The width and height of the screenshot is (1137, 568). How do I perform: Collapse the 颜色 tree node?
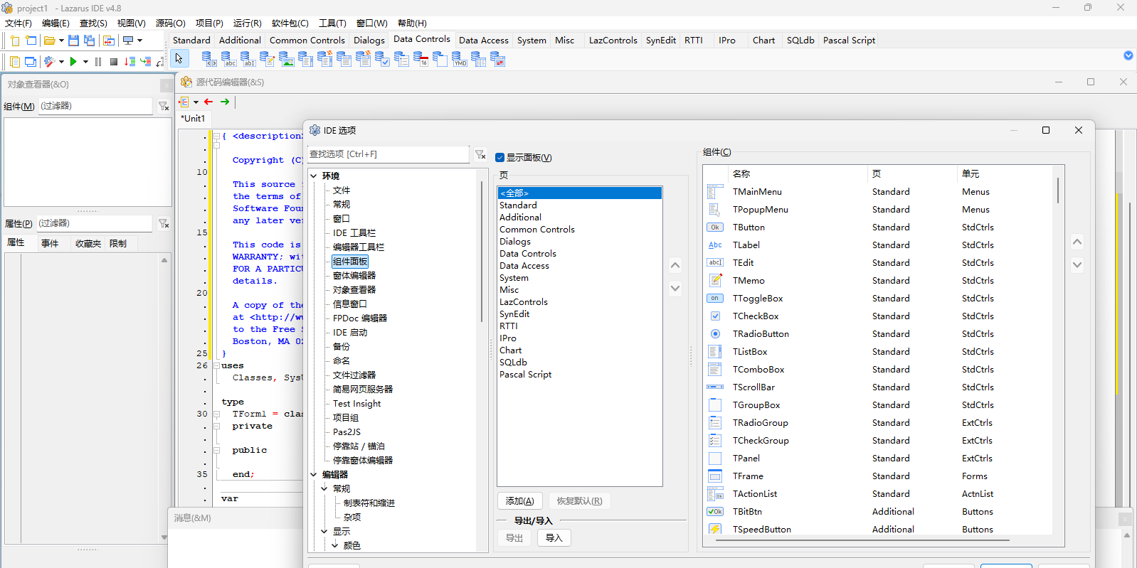click(335, 545)
